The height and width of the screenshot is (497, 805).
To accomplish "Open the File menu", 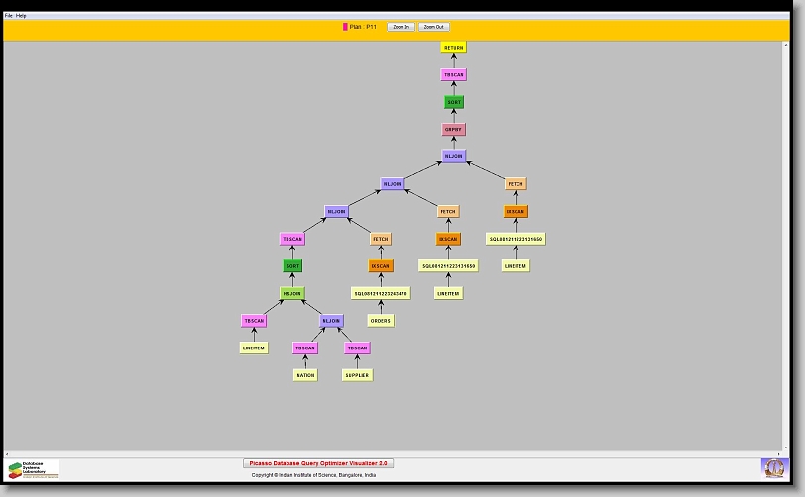I will [x=9, y=16].
